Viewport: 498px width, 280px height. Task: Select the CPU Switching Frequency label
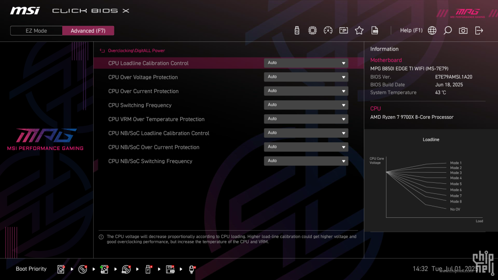pyautogui.click(x=140, y=105)
